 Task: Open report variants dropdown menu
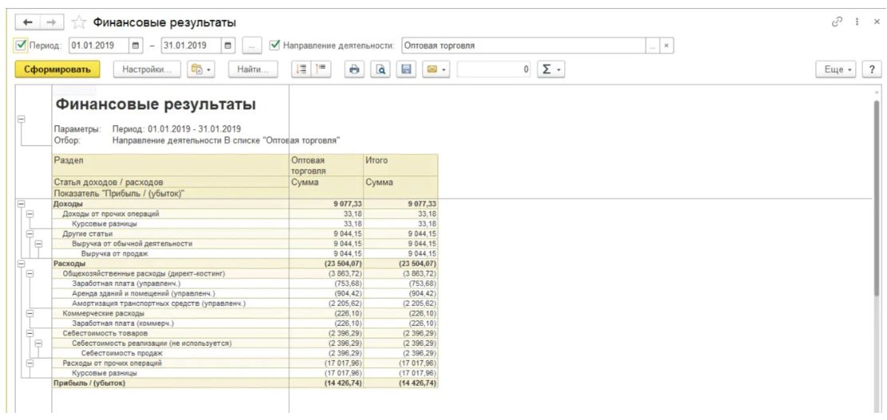pos(201,70)
